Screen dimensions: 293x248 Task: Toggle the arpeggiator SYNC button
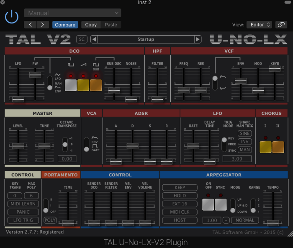[221, 204]
